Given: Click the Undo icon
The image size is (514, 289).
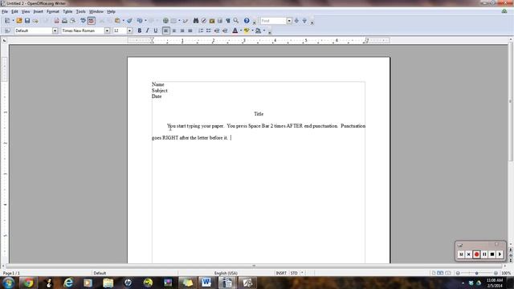Looking at the screenshot, I should tap(140, 21).
